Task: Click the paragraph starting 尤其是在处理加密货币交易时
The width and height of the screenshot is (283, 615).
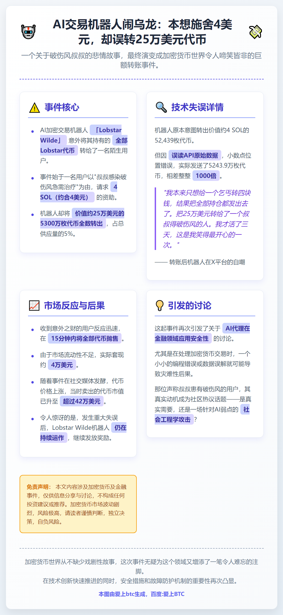Action: (203, 364)
